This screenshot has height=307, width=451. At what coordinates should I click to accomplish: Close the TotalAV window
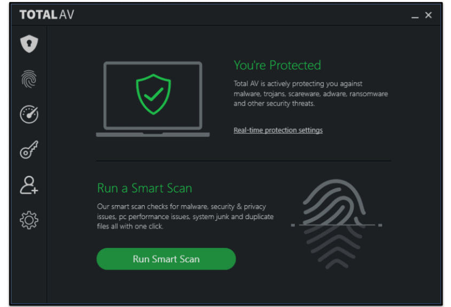tap(428, 15)
